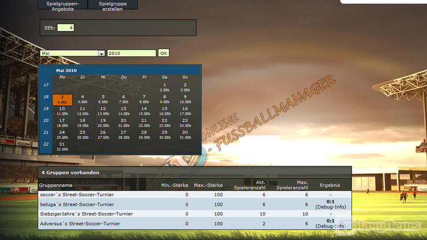The image size is (427, 240).
Task: Click calendar week number 18
Action: pyautogui.click(x=46, y=97)
